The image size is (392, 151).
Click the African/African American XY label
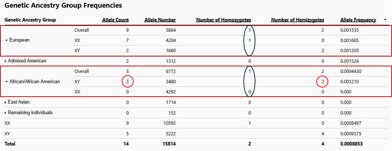pyautogui.click(x=77, y=82)
